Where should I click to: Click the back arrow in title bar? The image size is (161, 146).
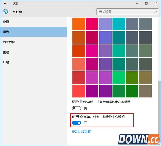point(5,3)
